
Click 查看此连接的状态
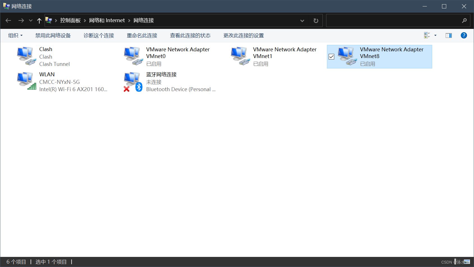click(x=190, y=35)
